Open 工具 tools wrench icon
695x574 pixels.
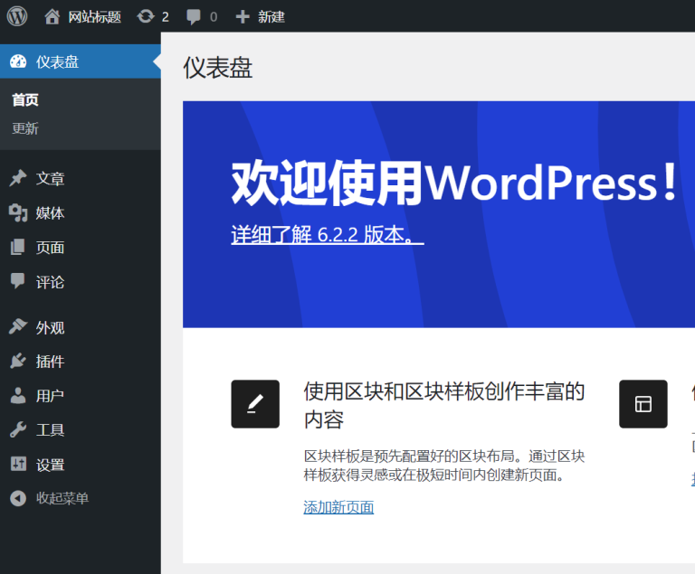point(18,430)
